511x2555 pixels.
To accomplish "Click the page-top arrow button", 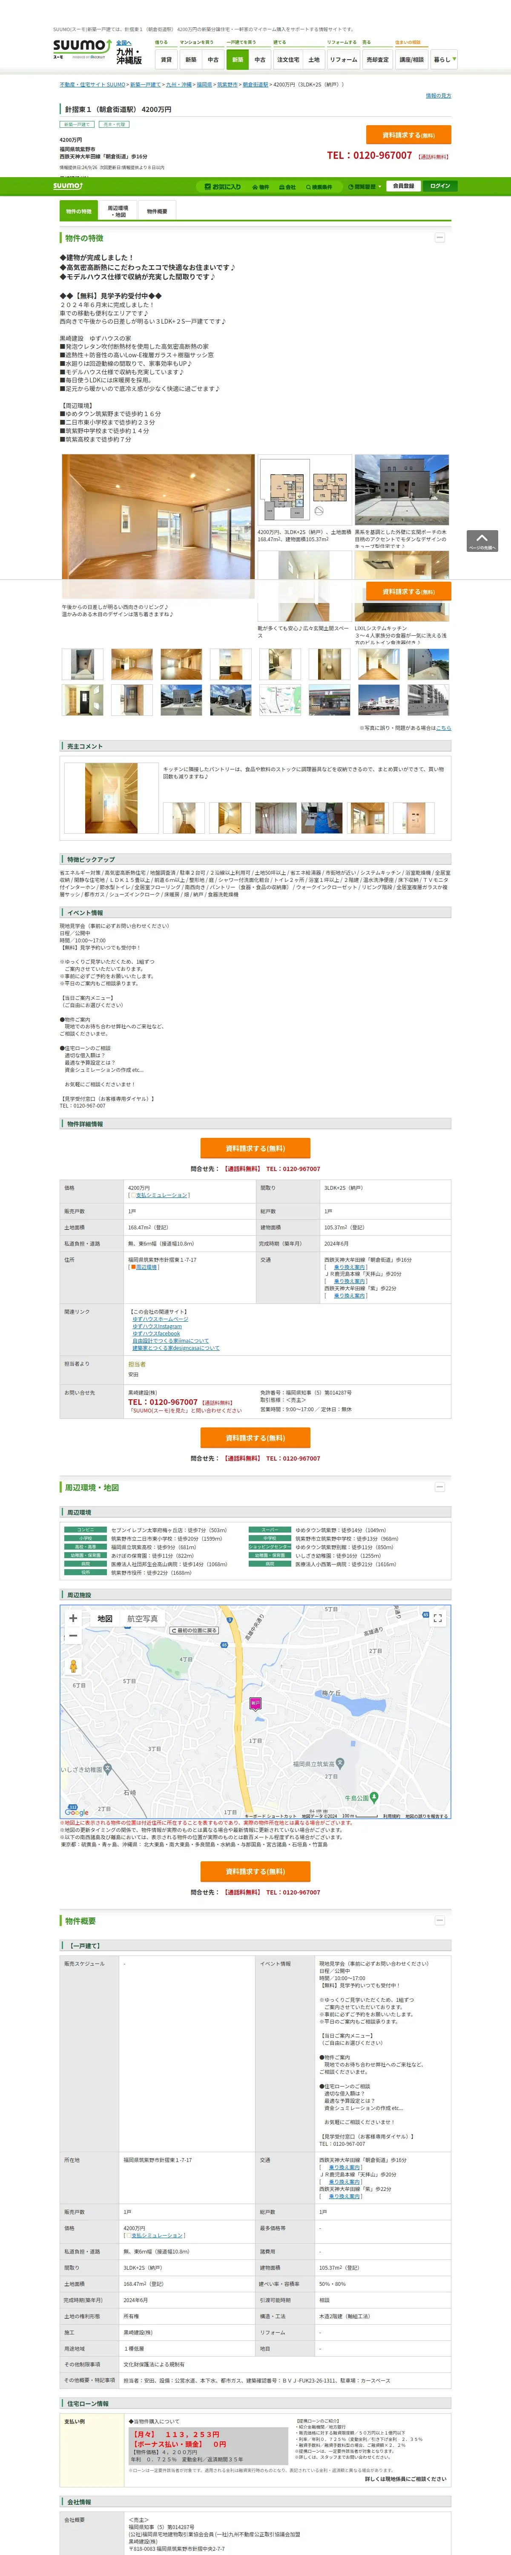I will 481,540.
